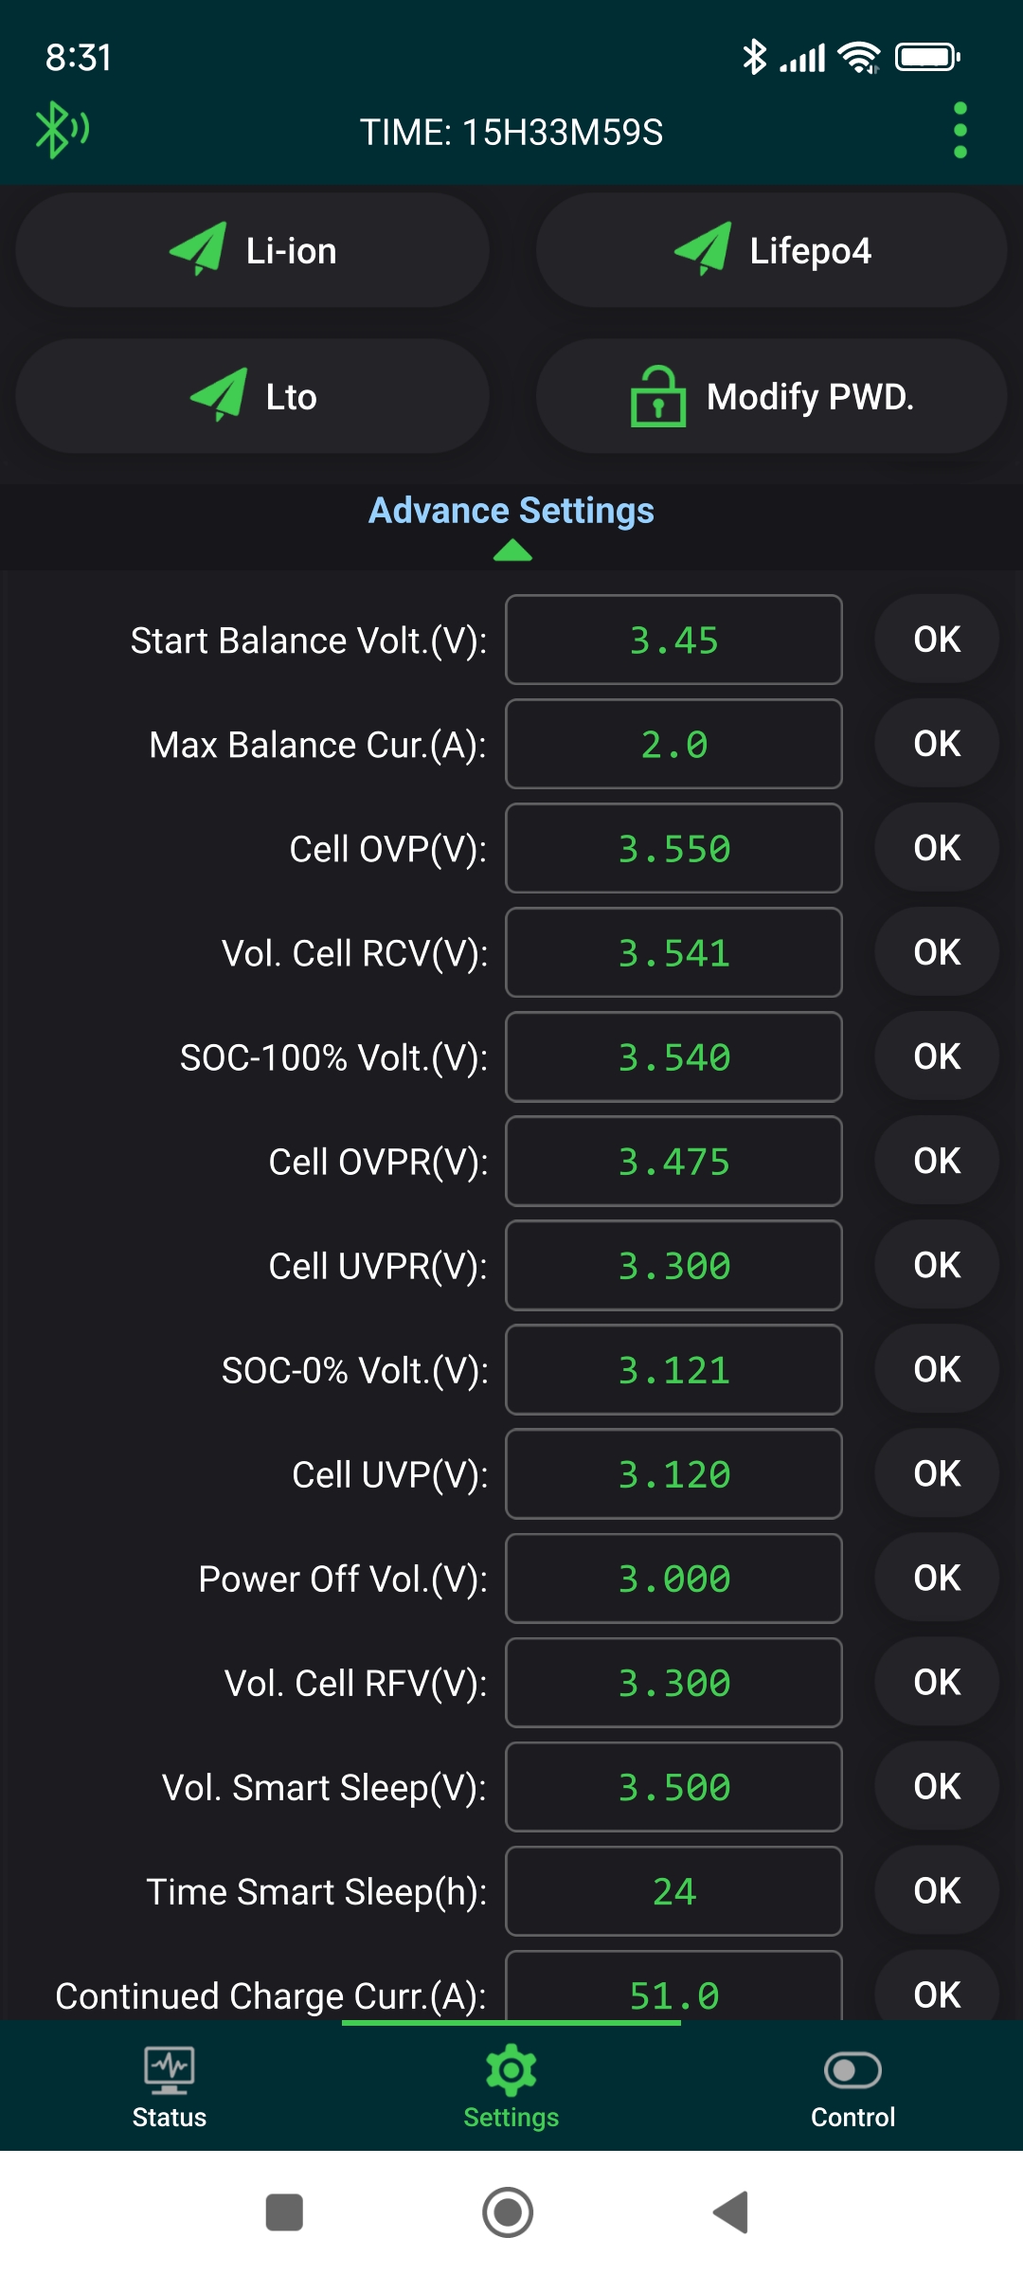Confirm Start Balance Volt. with OK
This screenshot has height=2274, width=1023.
(937, 640)
